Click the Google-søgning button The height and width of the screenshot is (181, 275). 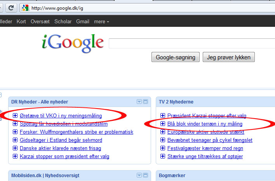(176, 57)
